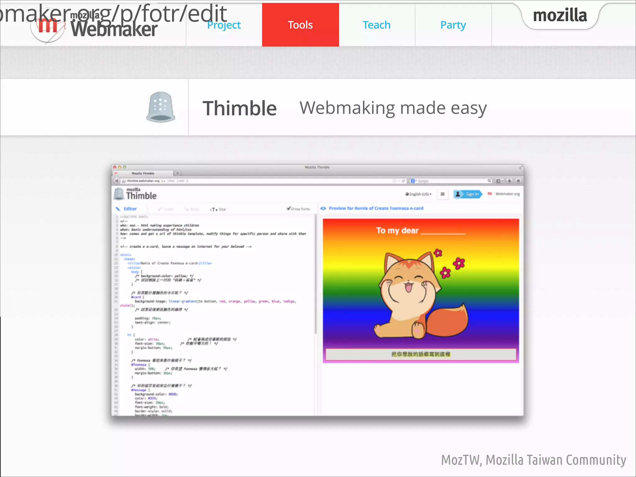Open the Webmaker.org link
The height and width of the screenshot is (477, 636).
pyautogui.click(x=507, y=194)
